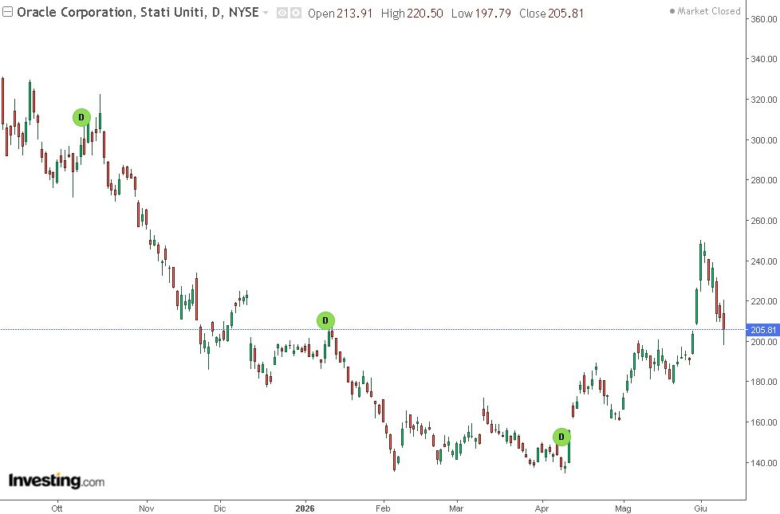Click the Market Closed status indicator
780x514 pixels.
click(x=705, y=11)
